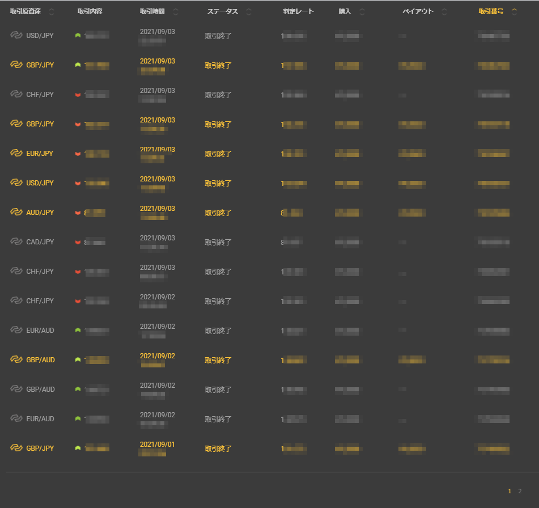Toggle sort on highlighted 取引番号 header
This screenshot has height=508, width=539.
click(514, 12)
